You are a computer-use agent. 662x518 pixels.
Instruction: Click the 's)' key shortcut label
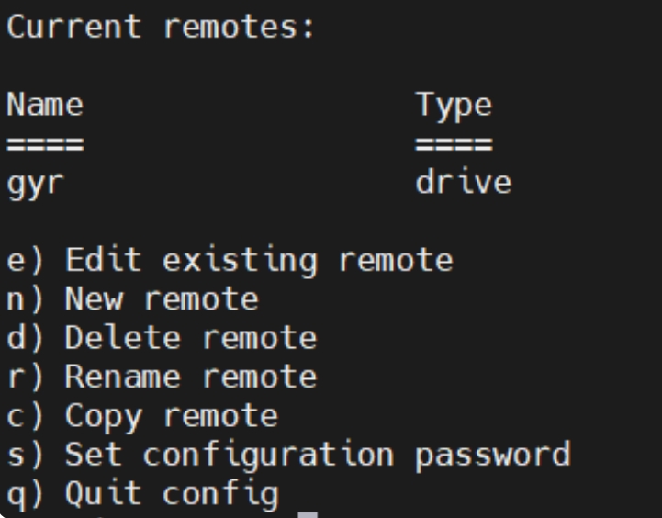point(25,455)
